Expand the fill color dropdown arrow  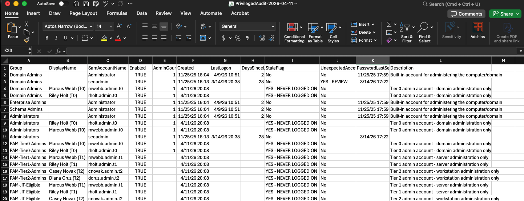click(111, 38)
